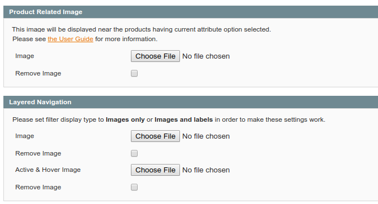
Task: Click 'No file chosen' beside Active & Hover Image
Action: [206, 170]
